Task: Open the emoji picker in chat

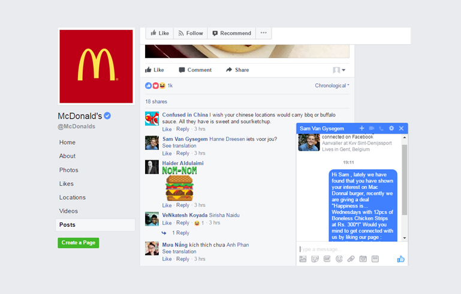Action: coord(339,259)
